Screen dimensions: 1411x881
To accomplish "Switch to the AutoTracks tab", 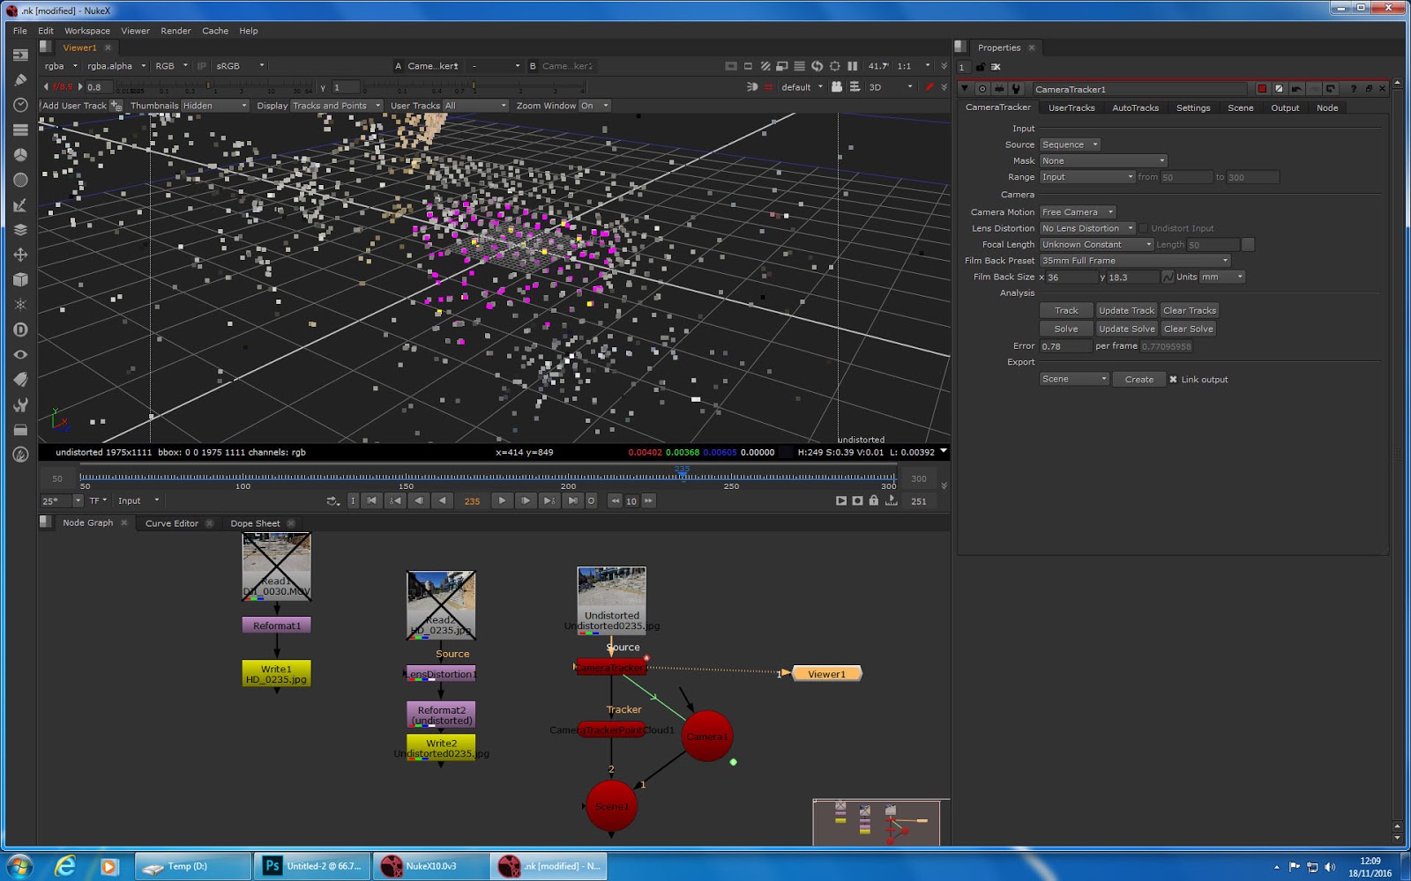I will (1135, 107).
